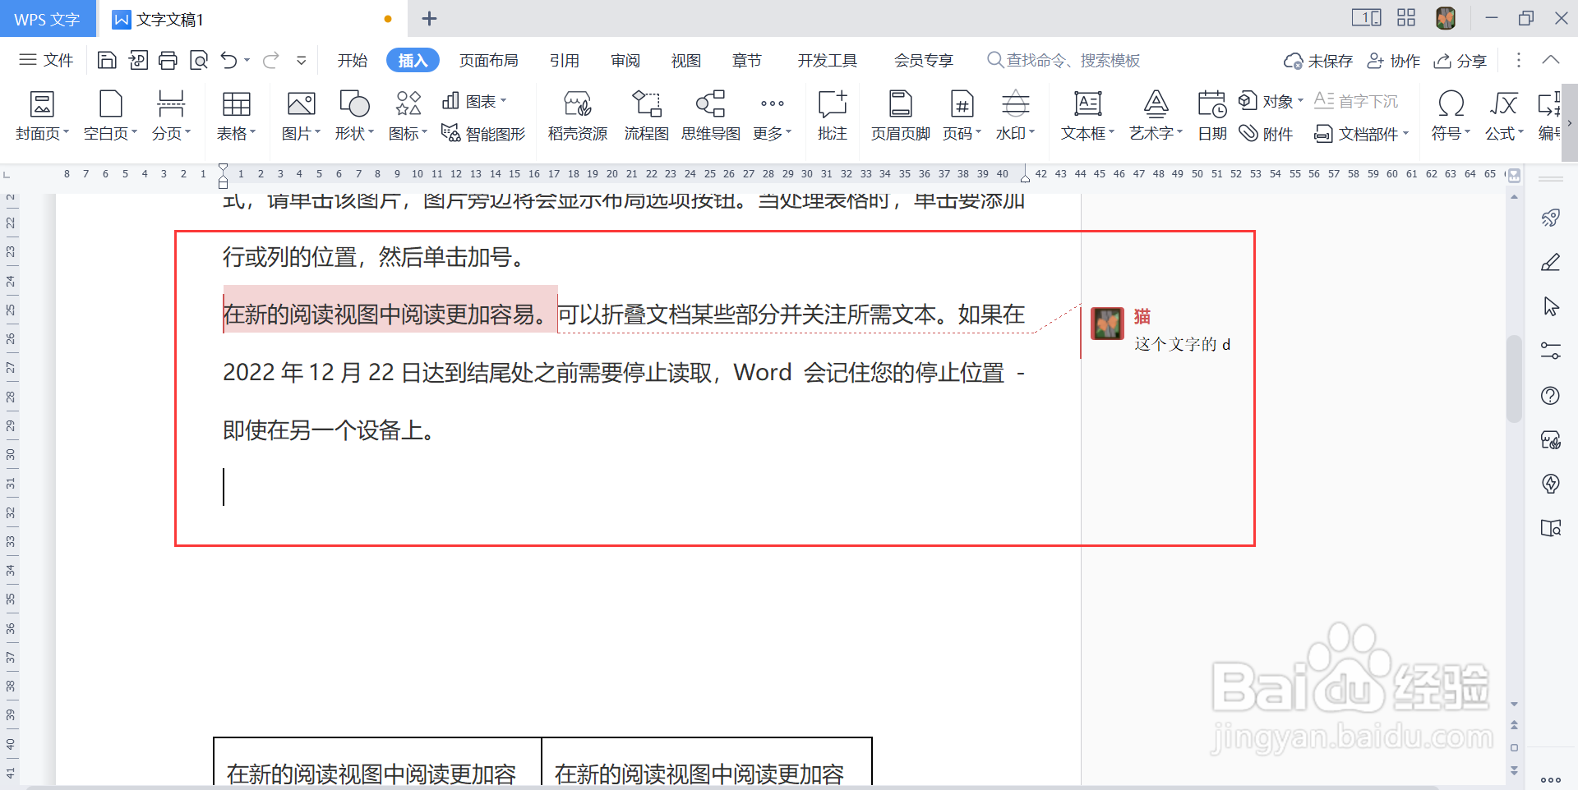This screenshot has width=1578, height=790.
Task: Open 稻壳资源 resources
Action: pyautogui.click(x=578, y=115)
